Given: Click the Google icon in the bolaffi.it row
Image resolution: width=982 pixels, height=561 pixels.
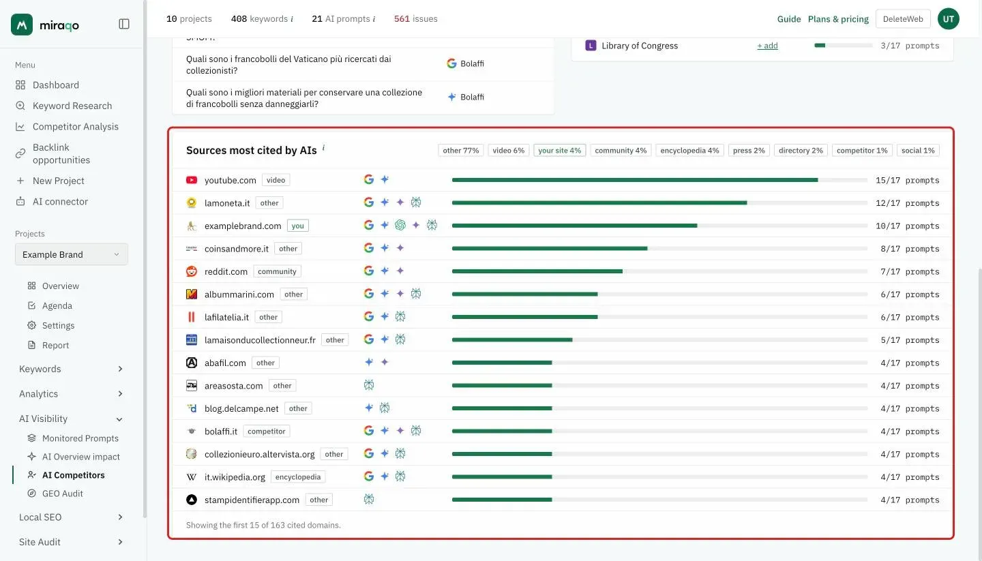Looking at the screenshot, I should (368, 431).
